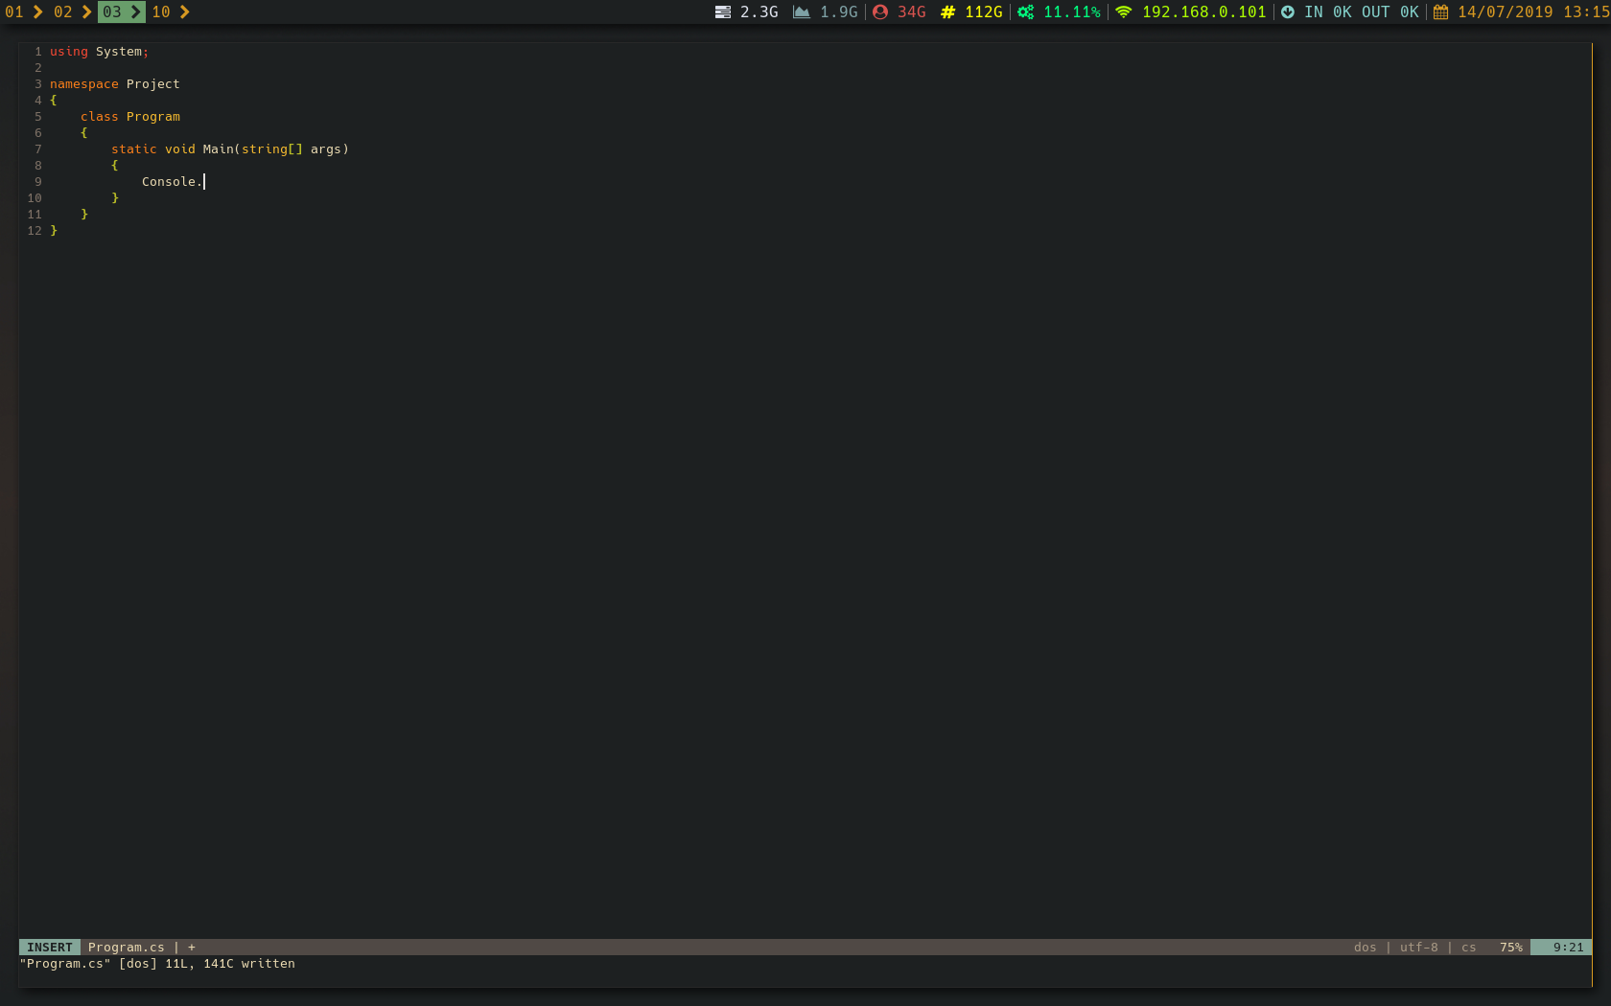Expand the chevron after window 02
Viewport: 1611px width, 1006px height.
point(85,11)
